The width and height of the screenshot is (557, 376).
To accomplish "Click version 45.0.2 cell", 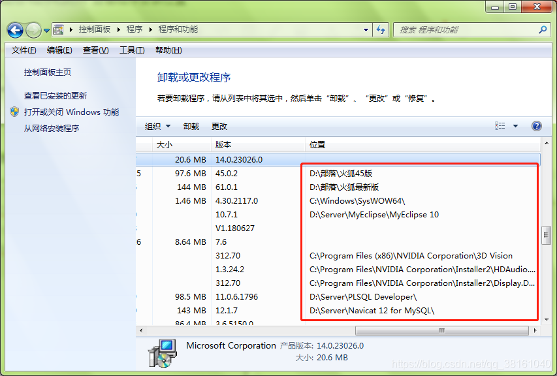I will (x=227, y=174).
